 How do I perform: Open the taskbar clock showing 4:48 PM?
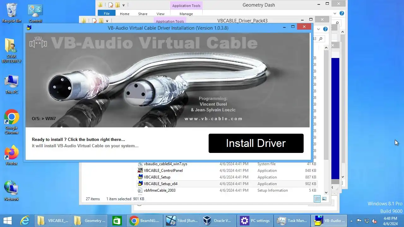click(390, 221)
